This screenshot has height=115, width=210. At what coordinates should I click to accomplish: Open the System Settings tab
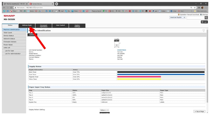click(x=77, y=25)
